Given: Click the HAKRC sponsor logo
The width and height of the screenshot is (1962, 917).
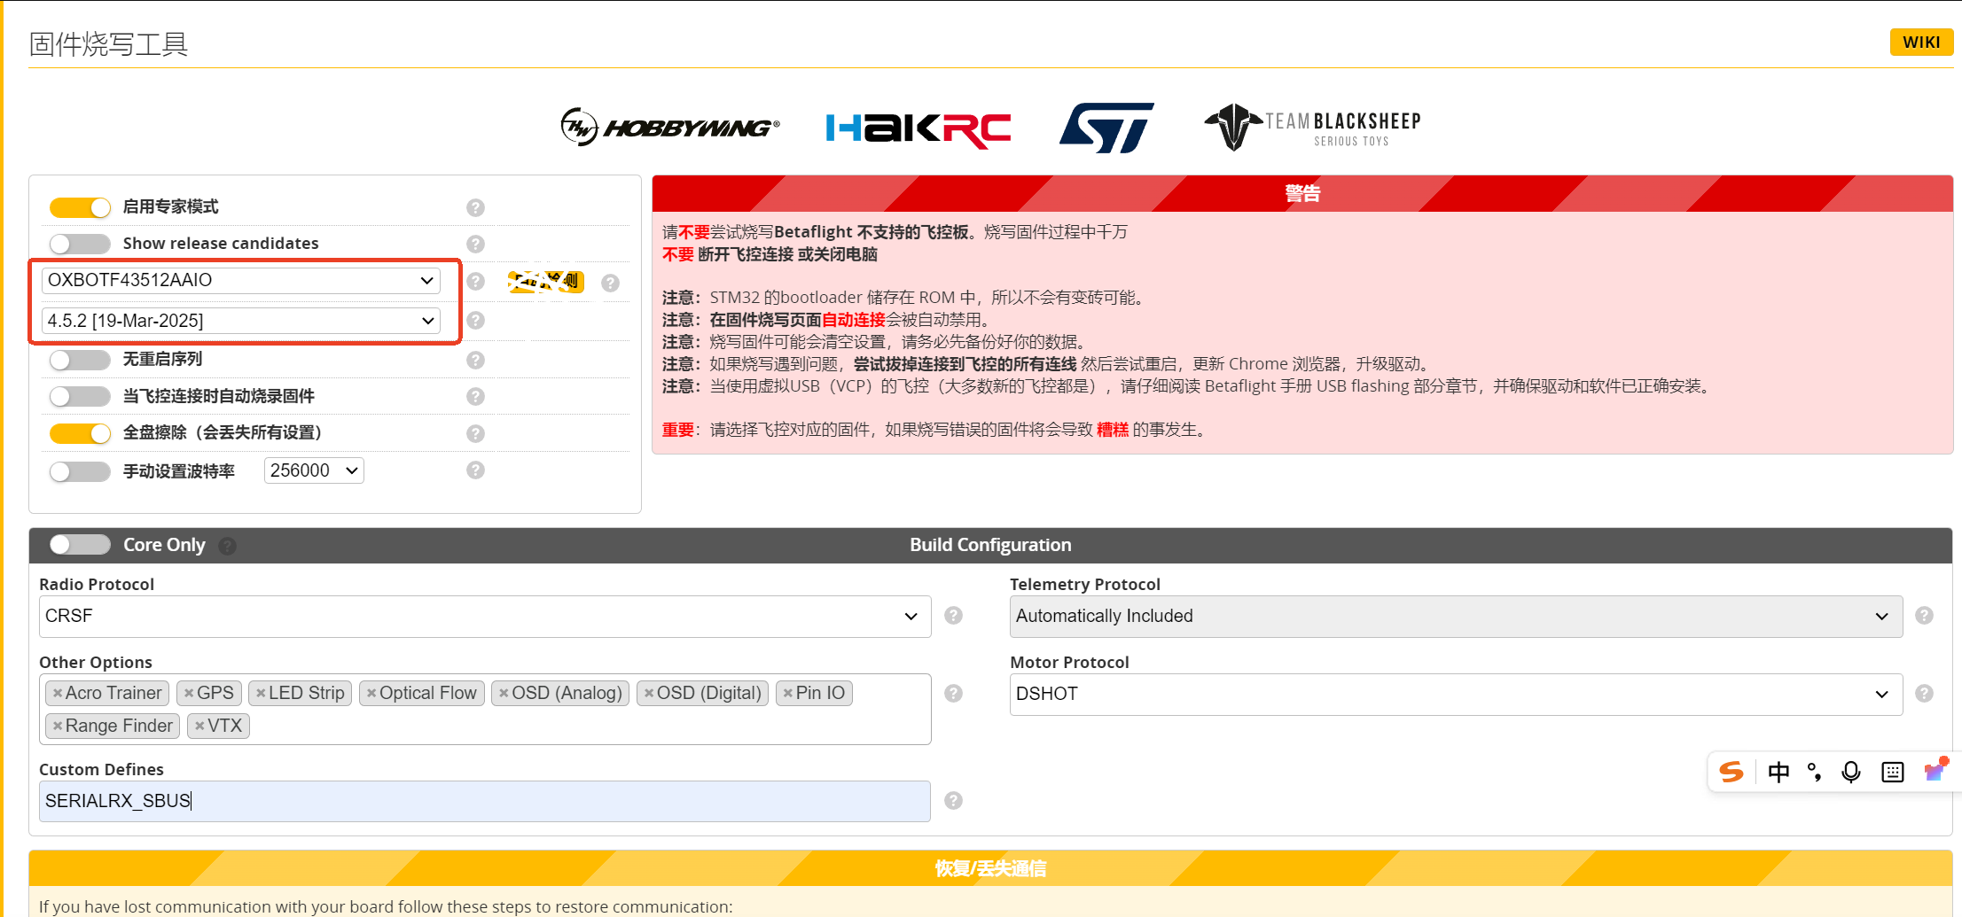Looking at the screenshot, I should 918,128.
